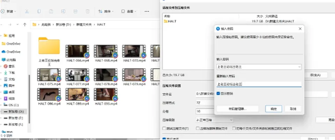Click HALT in the address bar breadcrumb
The width and height of the screenshot is (335, 140).
[x=101, y=24]
